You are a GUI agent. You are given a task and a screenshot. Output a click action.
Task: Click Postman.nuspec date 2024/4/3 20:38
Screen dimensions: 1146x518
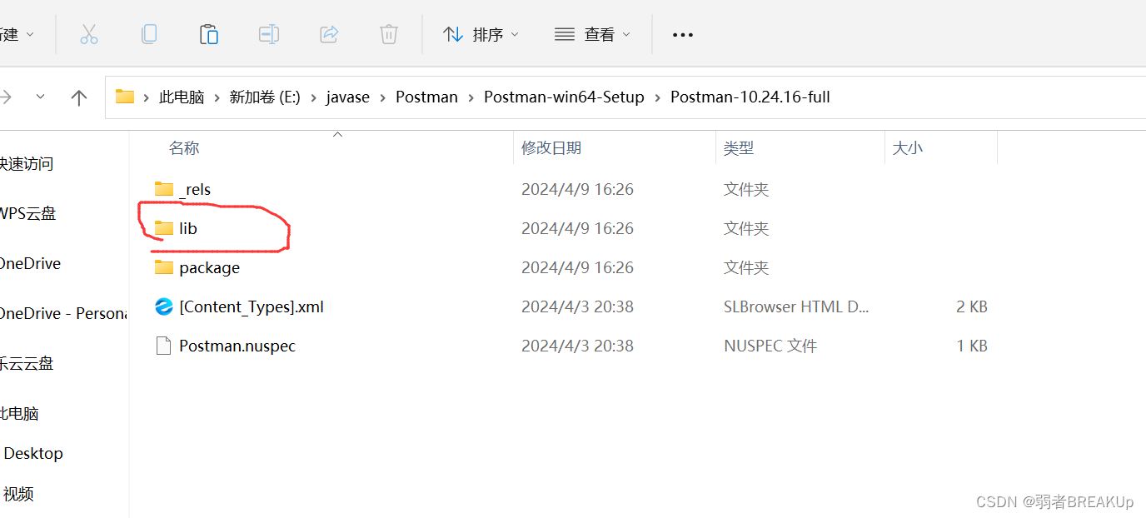[577, 346]
